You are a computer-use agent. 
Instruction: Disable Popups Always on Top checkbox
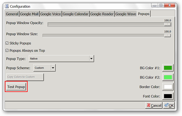[x=7, y=50]
